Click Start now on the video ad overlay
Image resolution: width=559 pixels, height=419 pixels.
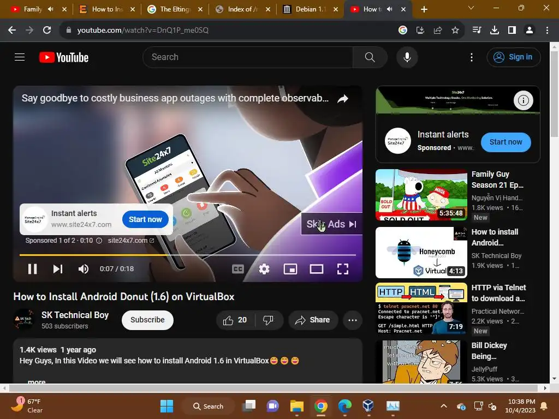(x=145, y=219)
